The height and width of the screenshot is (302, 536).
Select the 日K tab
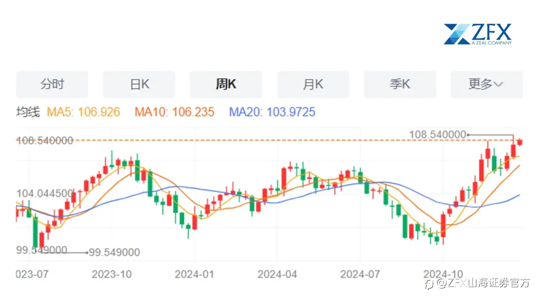point(139,84)
